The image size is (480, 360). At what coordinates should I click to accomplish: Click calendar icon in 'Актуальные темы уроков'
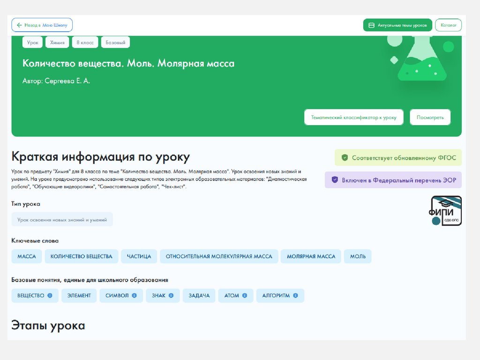(x=371, y=25)
